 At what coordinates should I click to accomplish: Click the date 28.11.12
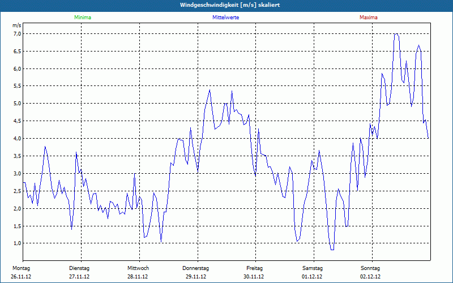pos(138,277)
